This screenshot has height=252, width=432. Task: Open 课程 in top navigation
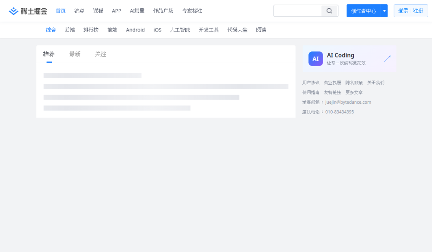click(98, 11)
